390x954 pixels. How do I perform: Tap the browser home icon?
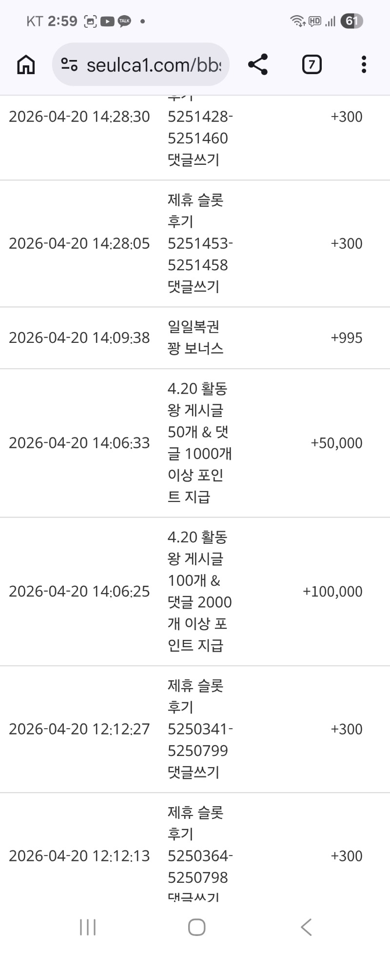pyautogui.click(x=26, y=64)
